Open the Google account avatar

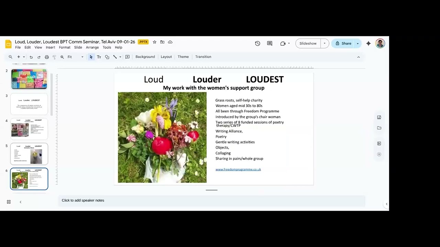pos(380,44)
